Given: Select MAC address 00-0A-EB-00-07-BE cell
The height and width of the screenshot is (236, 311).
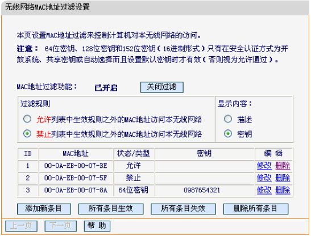Looking at the screenshot, I should click(76, 166).
